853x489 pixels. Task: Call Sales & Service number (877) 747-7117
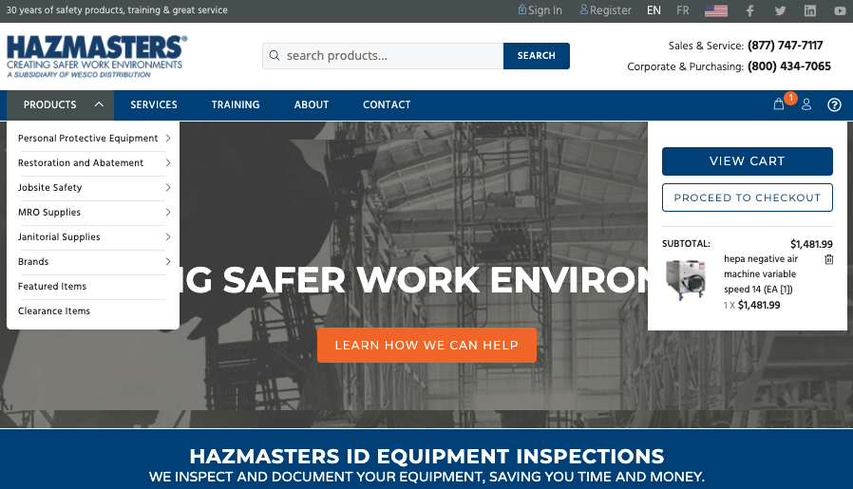[785, 46]
